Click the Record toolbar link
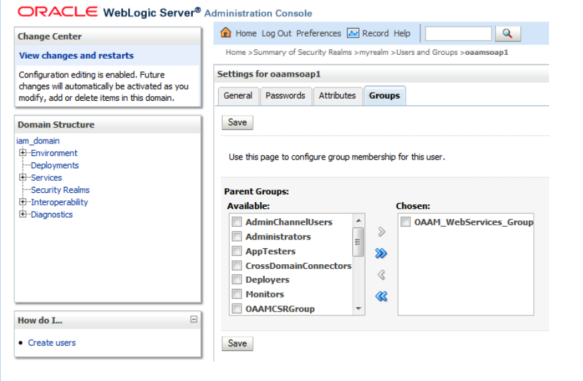Image resolution: width=583 pixels, height=381 pixels. tap(376, 33)
